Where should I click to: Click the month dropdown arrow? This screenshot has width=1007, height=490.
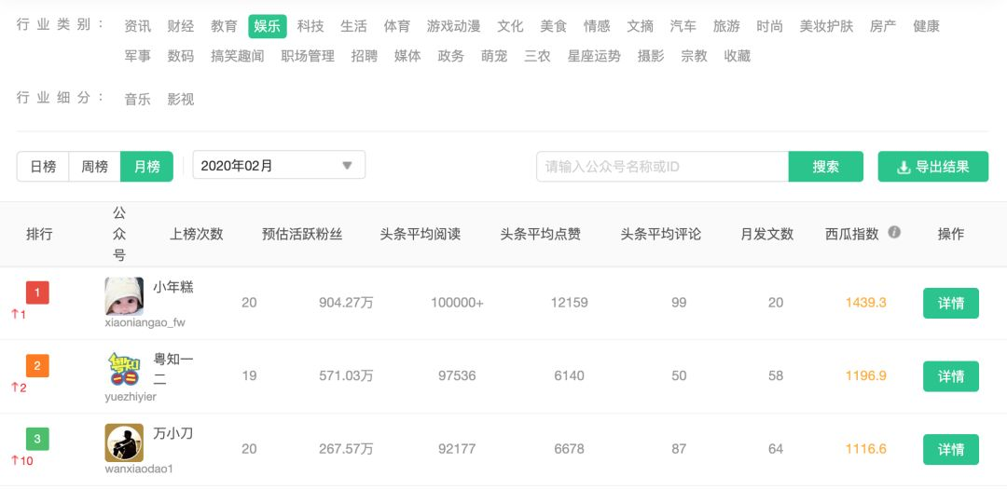(x=347, y=166)
